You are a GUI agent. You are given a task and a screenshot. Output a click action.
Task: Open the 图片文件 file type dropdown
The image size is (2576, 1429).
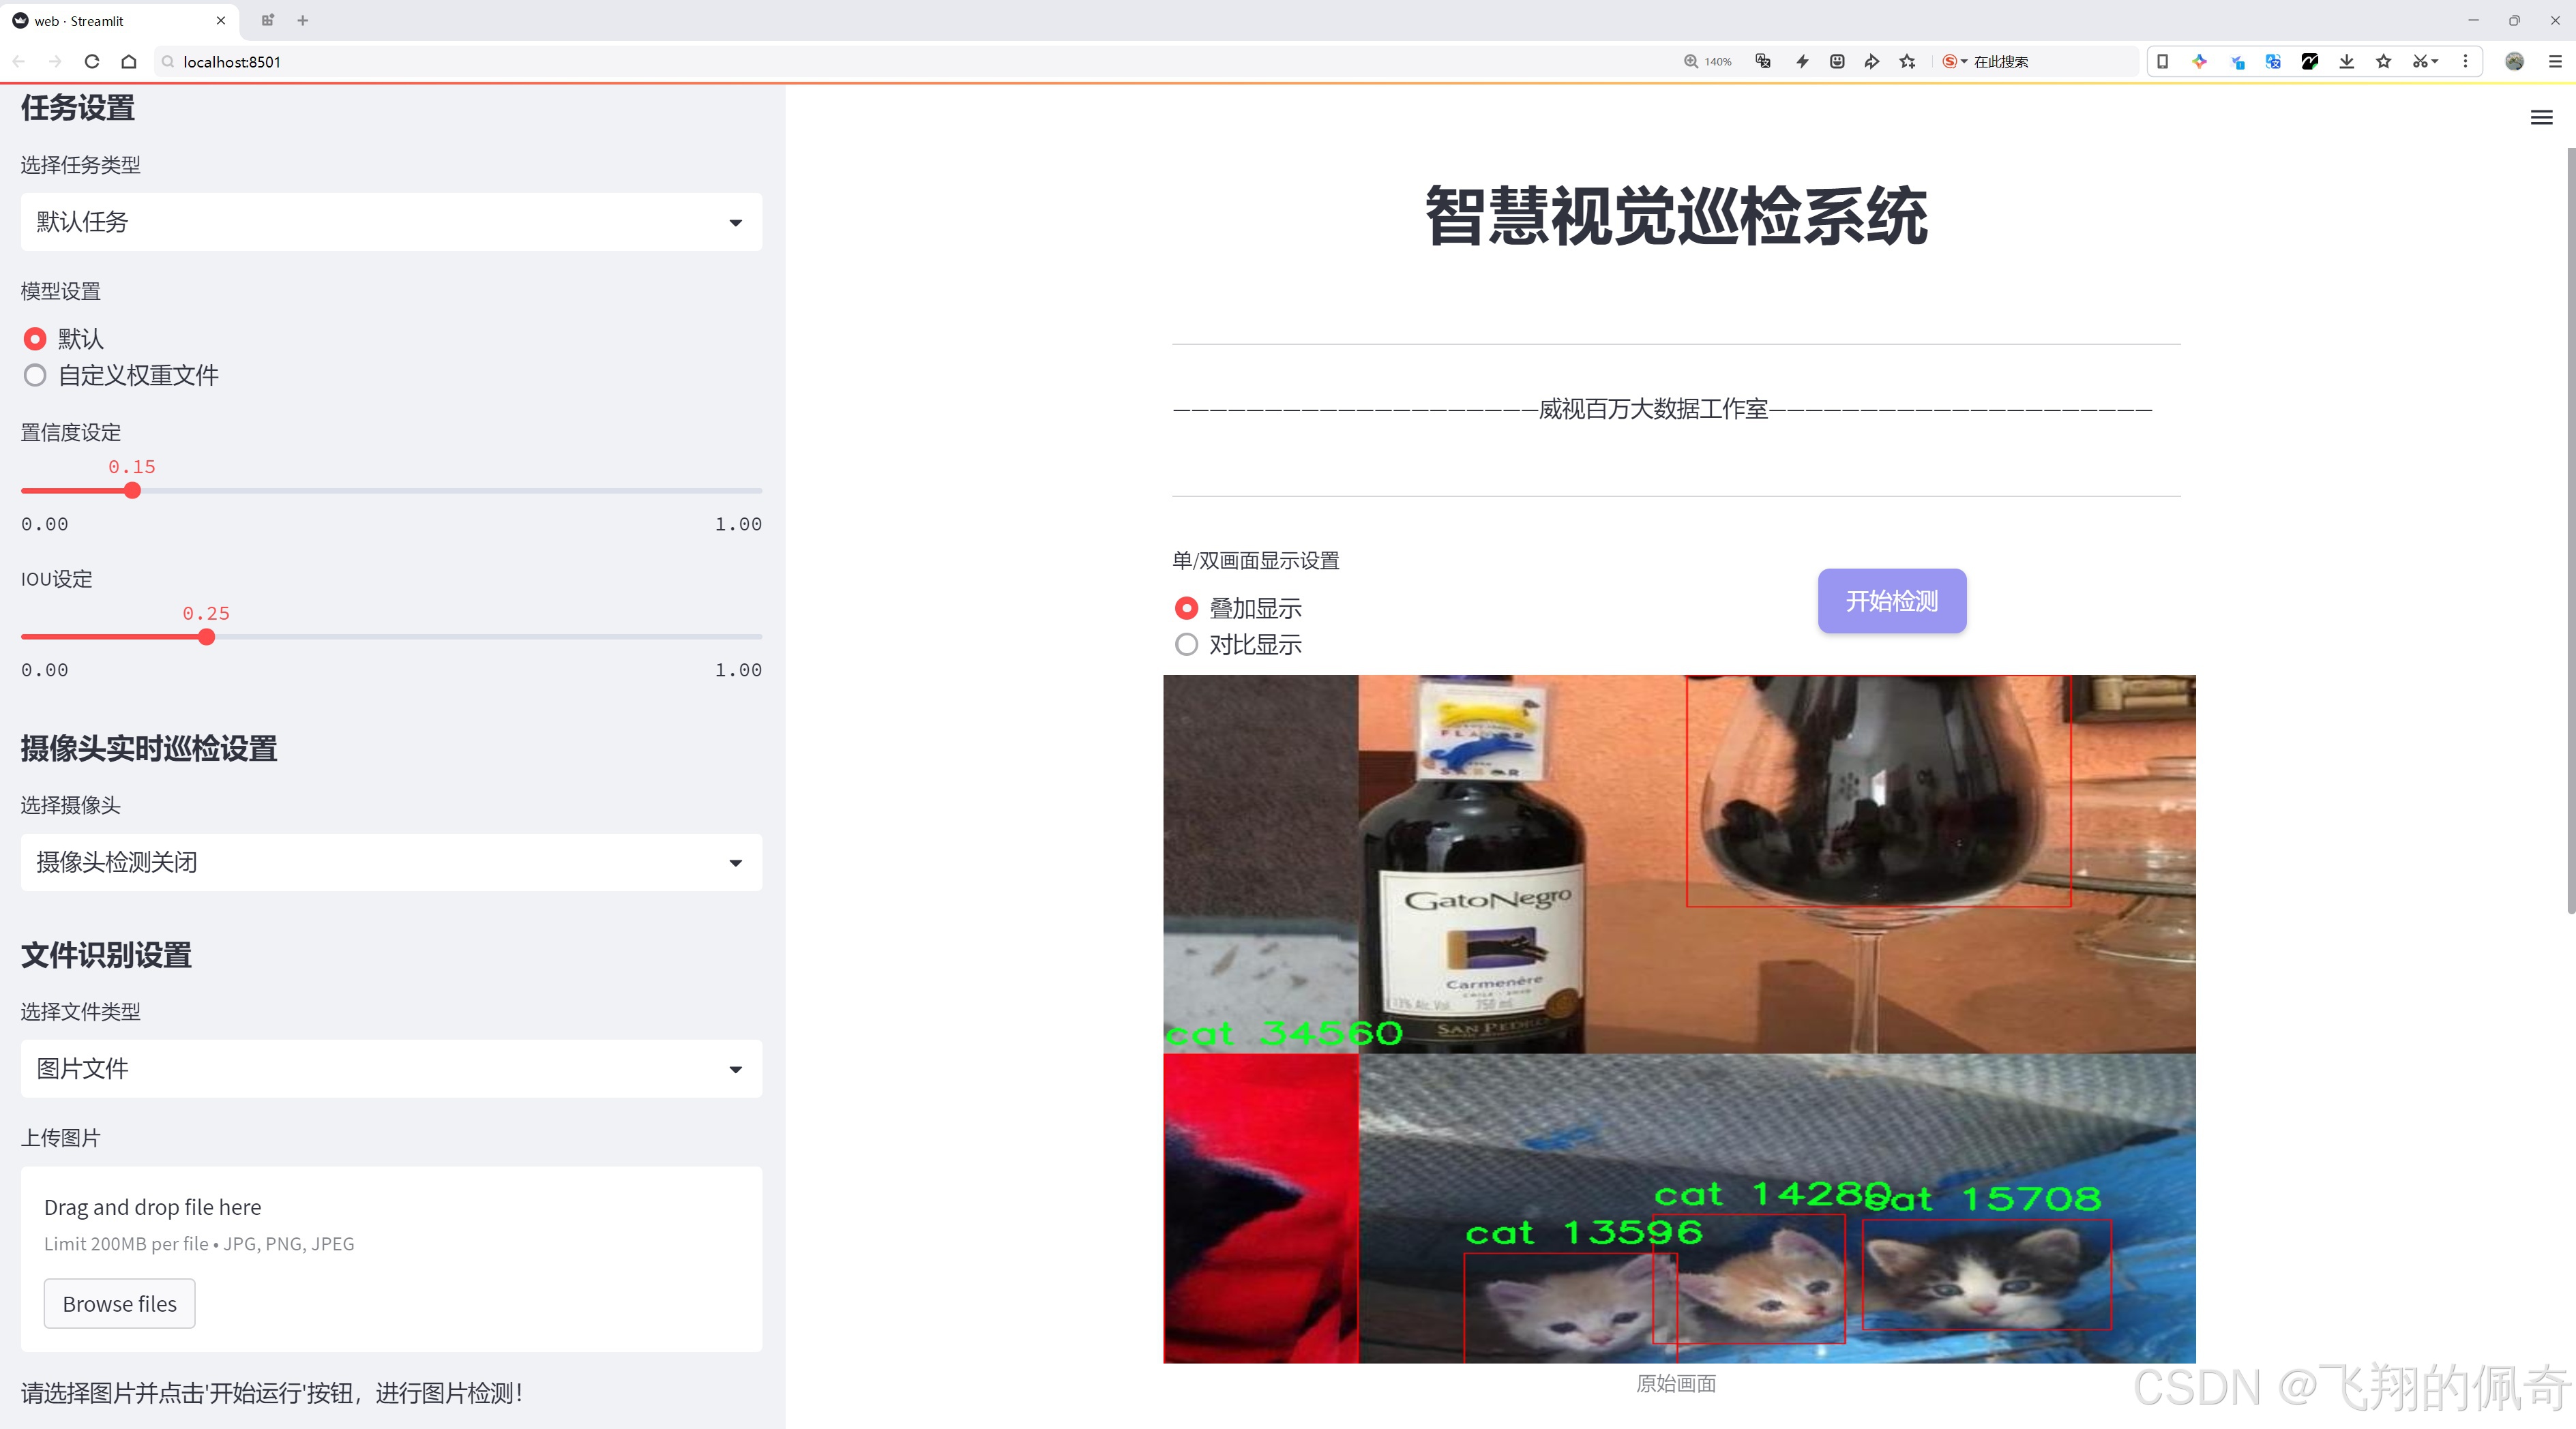390,1068
